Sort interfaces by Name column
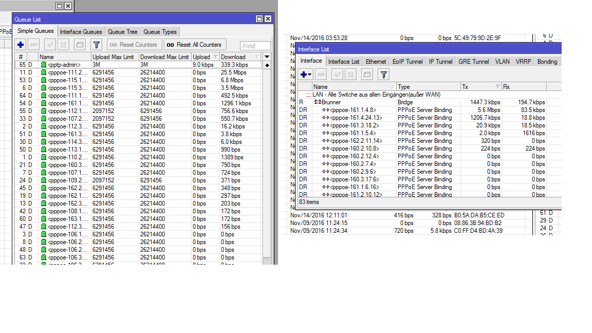 tap(354, 86)
